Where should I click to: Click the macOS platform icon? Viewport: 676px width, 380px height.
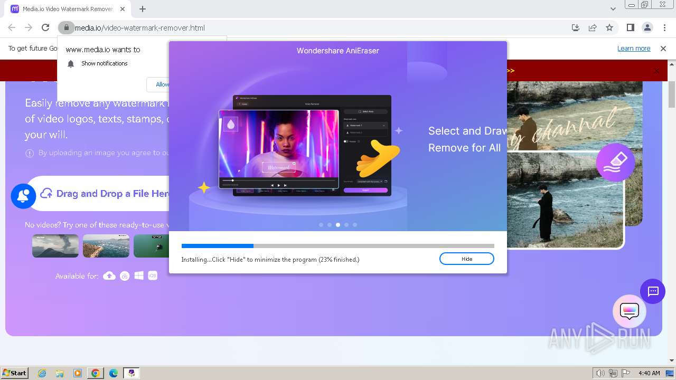click(x=125, y=275)
